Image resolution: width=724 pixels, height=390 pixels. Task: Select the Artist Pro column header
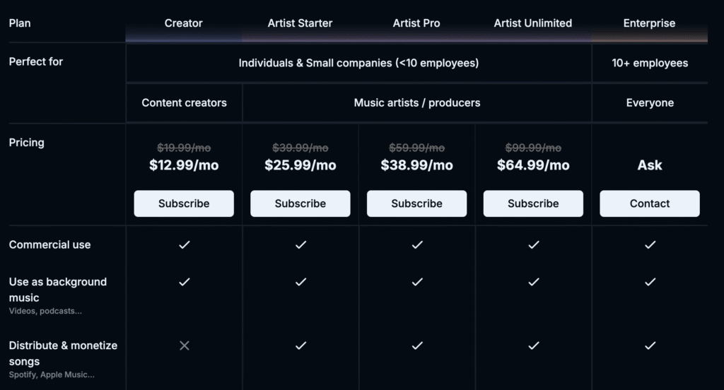point(416,23)
